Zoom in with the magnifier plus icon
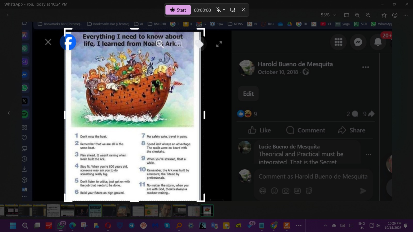 coord(357,15)
